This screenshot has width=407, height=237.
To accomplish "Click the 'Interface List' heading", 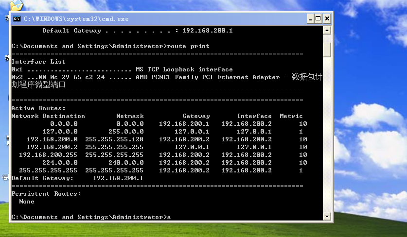I will pos(38,62).
